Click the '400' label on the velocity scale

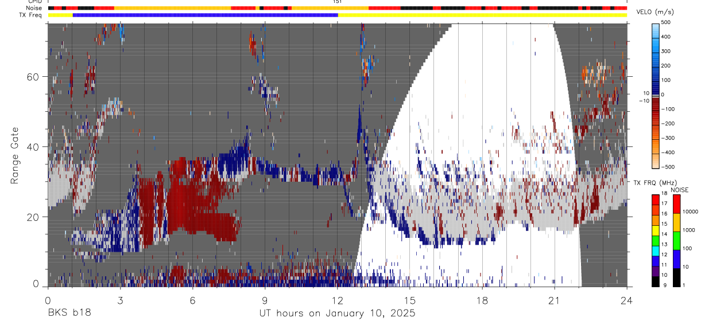666,37
